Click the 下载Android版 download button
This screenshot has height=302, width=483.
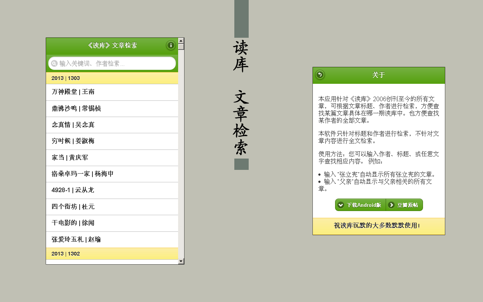(360, 205)
